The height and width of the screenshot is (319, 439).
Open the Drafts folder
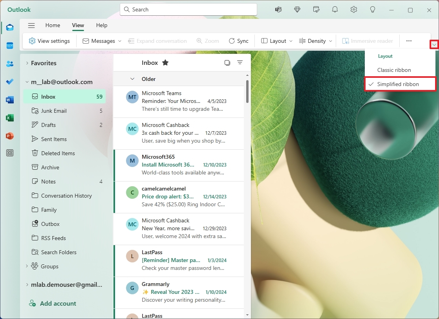click(64, 125)
